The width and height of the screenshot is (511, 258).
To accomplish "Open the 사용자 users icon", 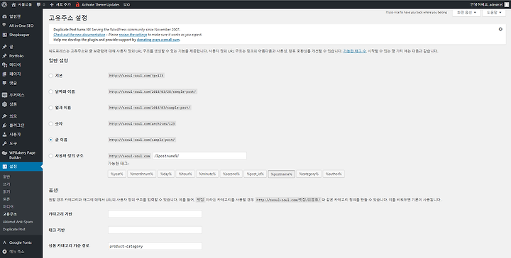I will [4, 135].
